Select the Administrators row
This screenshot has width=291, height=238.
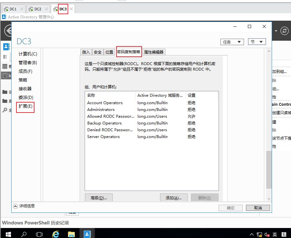click(151, 110)
